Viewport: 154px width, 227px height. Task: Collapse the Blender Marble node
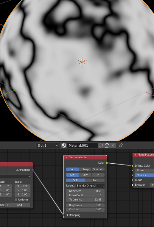(66, 157)
